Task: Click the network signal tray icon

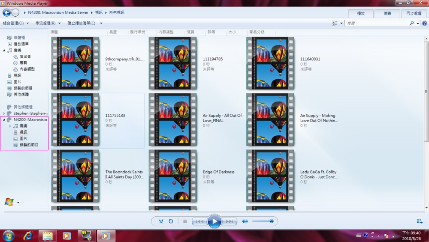Action: 394,236
